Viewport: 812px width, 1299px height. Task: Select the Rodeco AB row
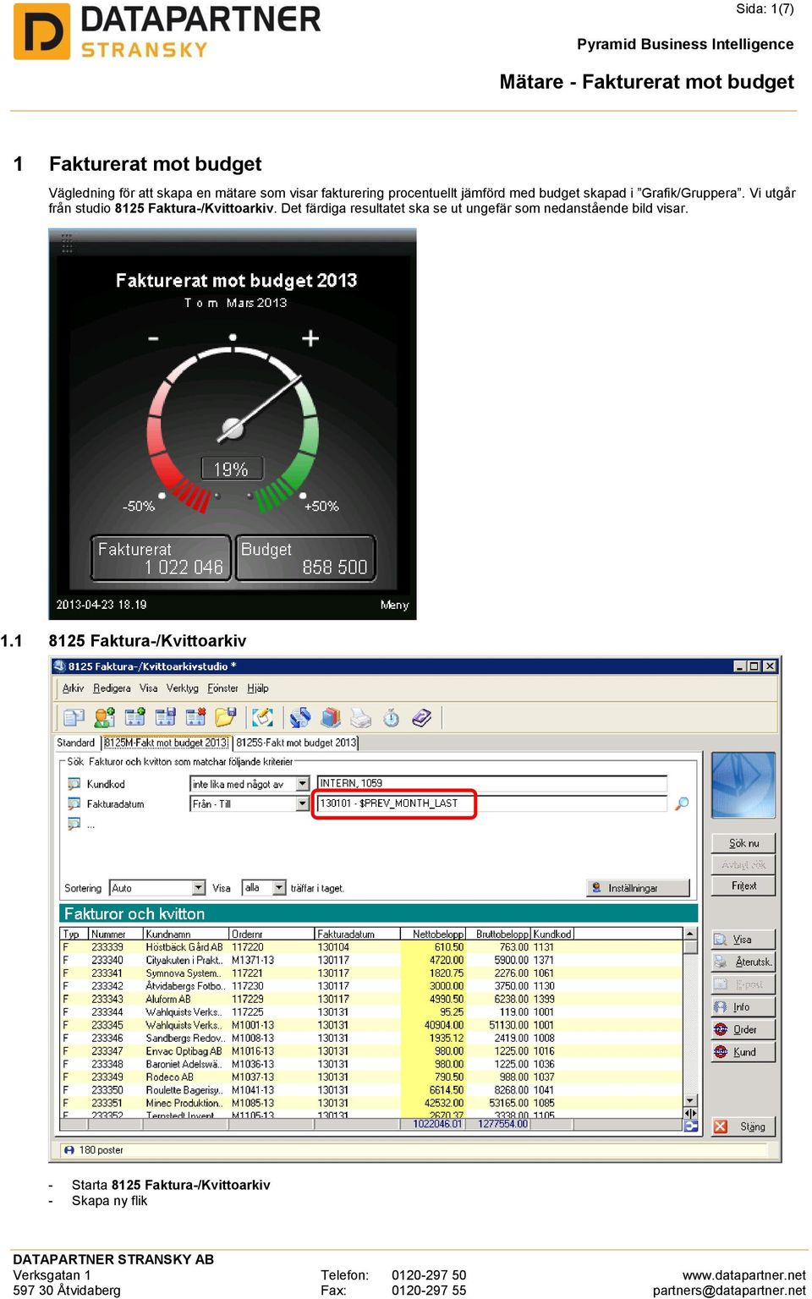tap(371, 1077)
